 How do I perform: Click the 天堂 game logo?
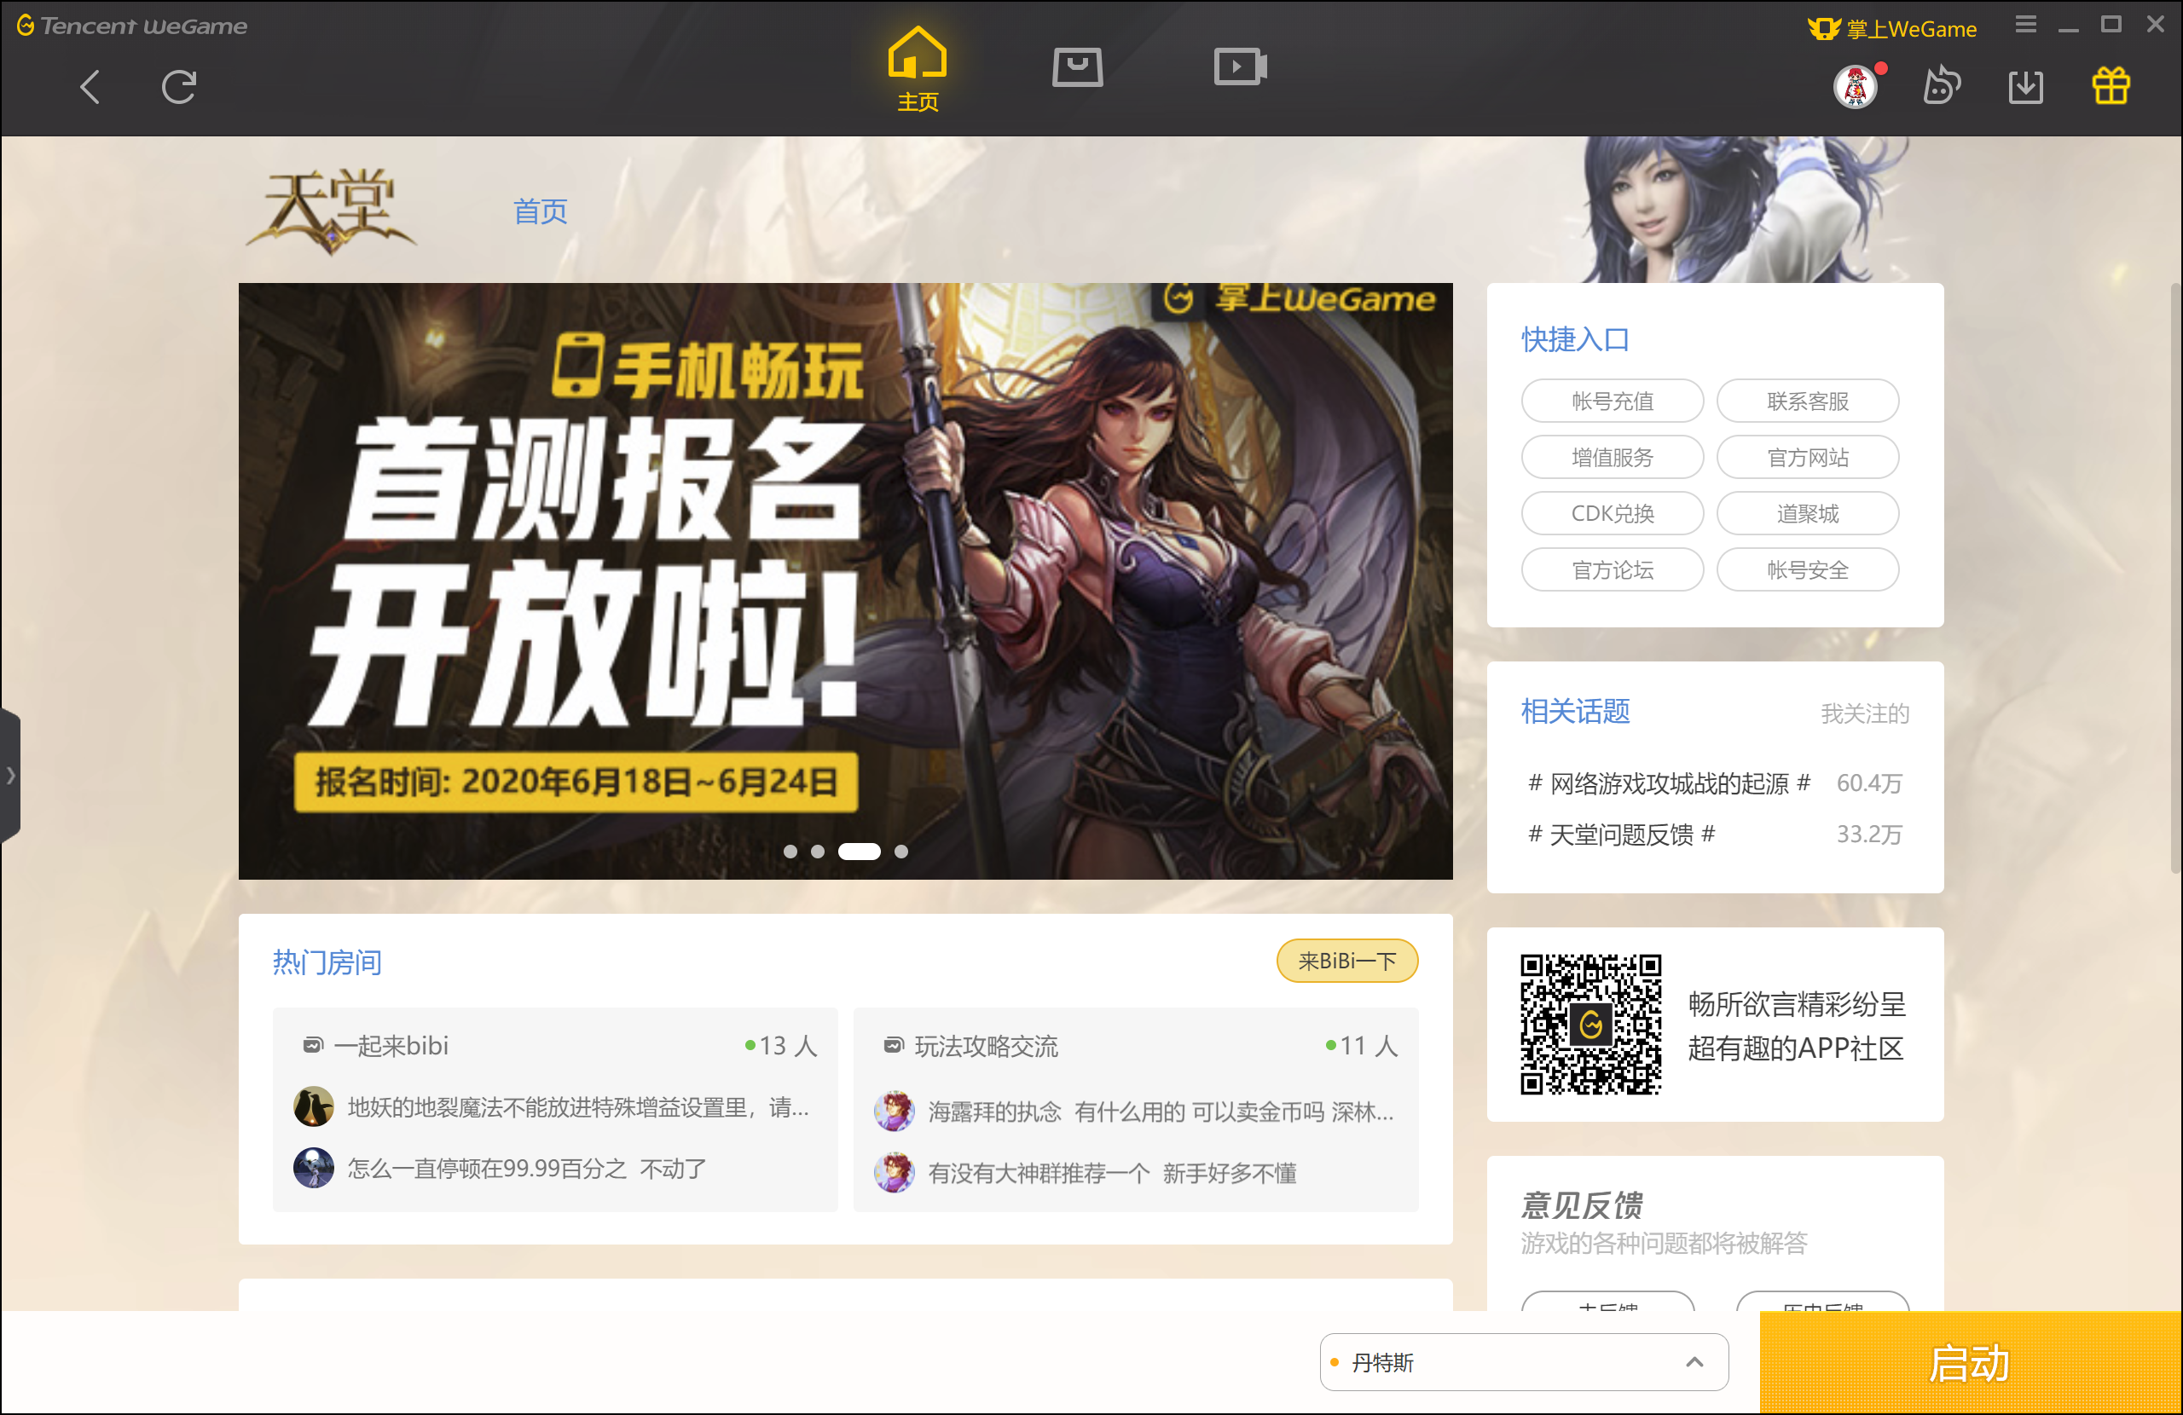click(330, 211)
